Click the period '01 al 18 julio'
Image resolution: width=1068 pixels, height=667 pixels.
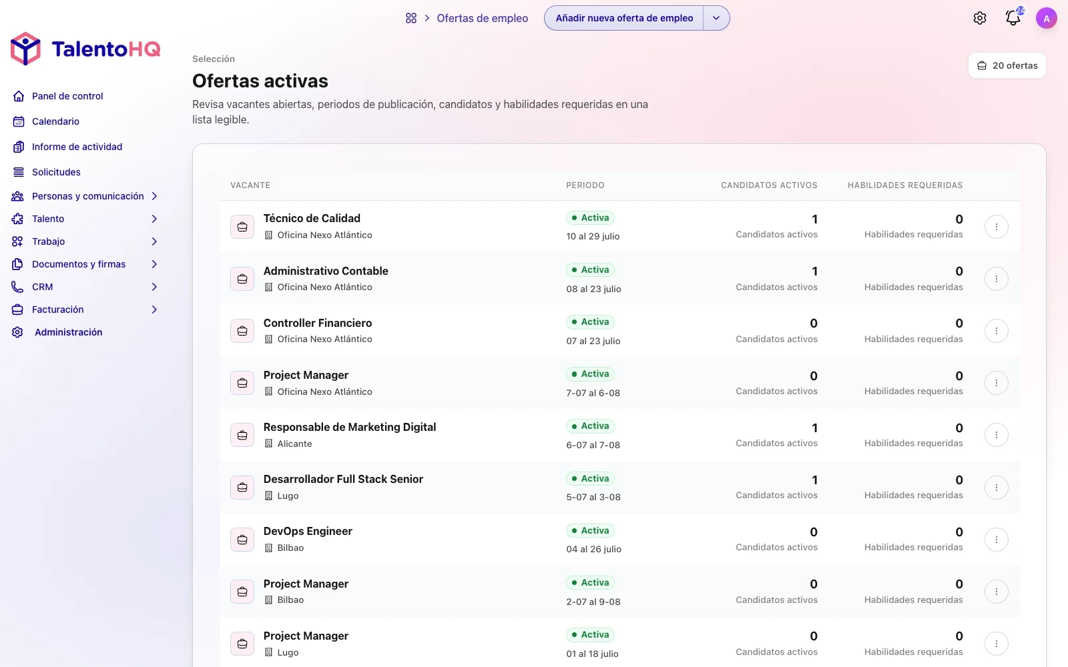pos(592,654)
